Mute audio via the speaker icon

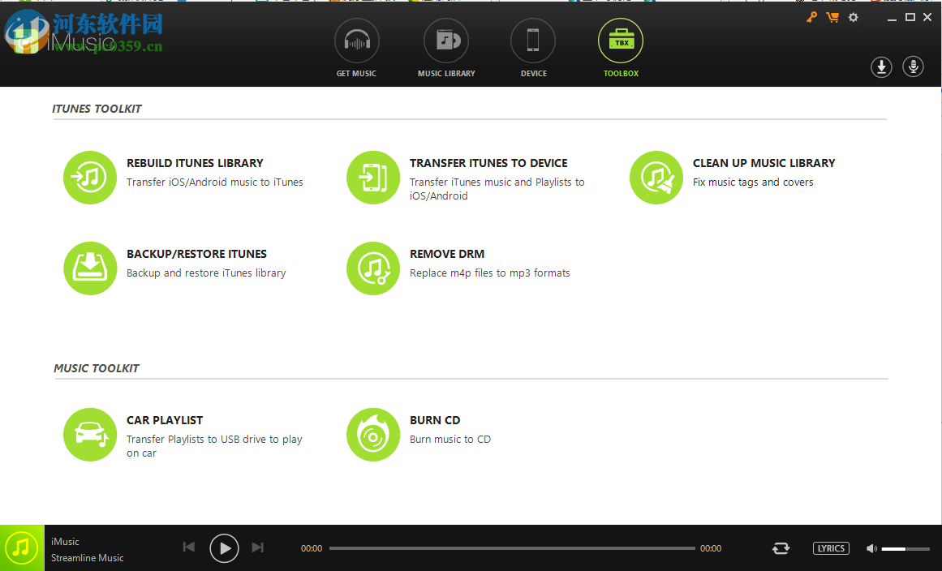pos(871,548)
